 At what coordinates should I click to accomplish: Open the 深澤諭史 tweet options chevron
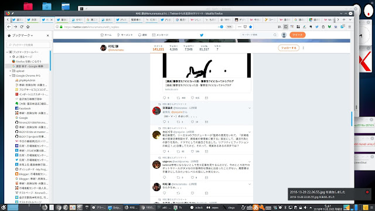[x=250, y=108]
